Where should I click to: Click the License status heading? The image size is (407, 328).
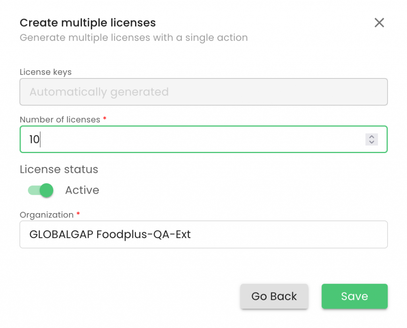[x=59, y=169]
